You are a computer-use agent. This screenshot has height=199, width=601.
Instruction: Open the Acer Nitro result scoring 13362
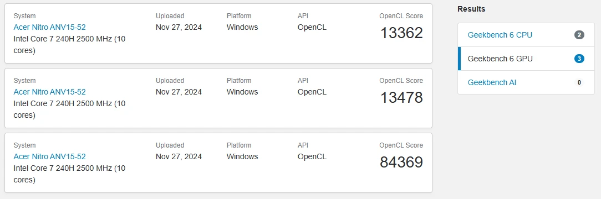tap(49, 27)
